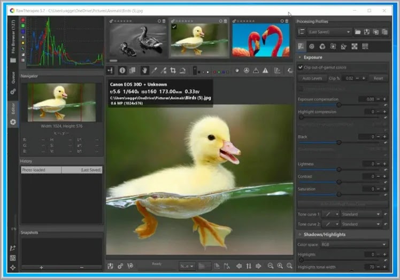The image size is (400, 280).
Task: Open the Exposure tools tab
Action: (x=301, y=46)
